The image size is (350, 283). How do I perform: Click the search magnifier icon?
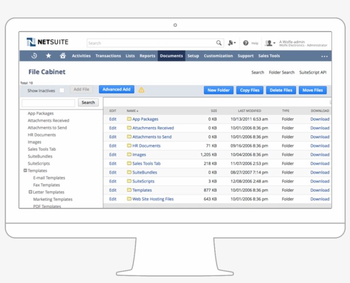(x=219, y=43)
